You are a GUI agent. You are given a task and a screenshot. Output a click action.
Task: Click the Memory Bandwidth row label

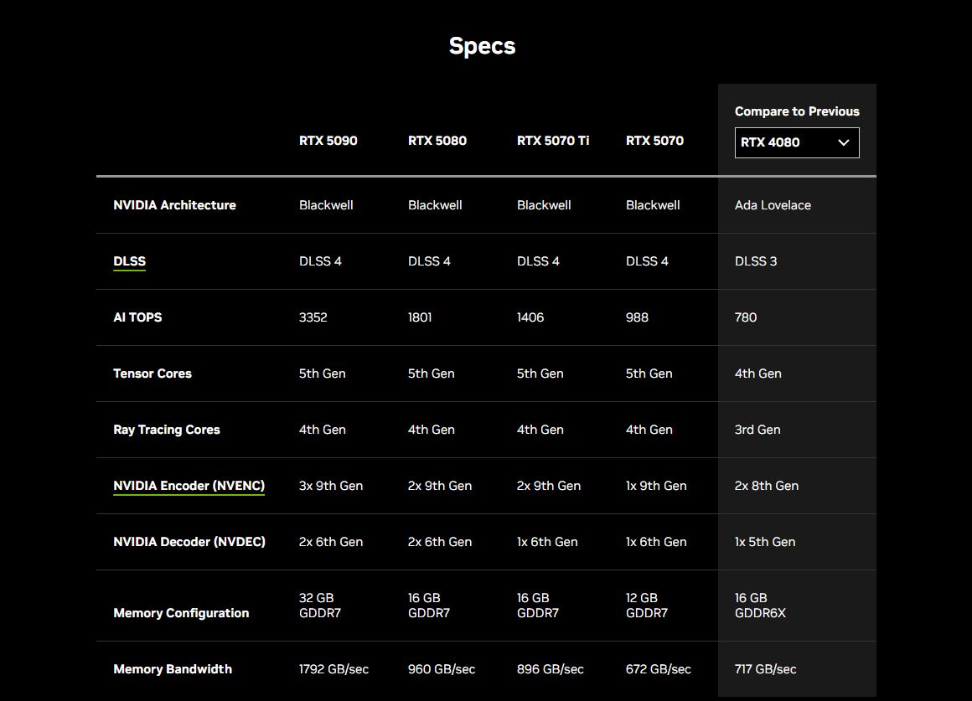tap(173, 669)
